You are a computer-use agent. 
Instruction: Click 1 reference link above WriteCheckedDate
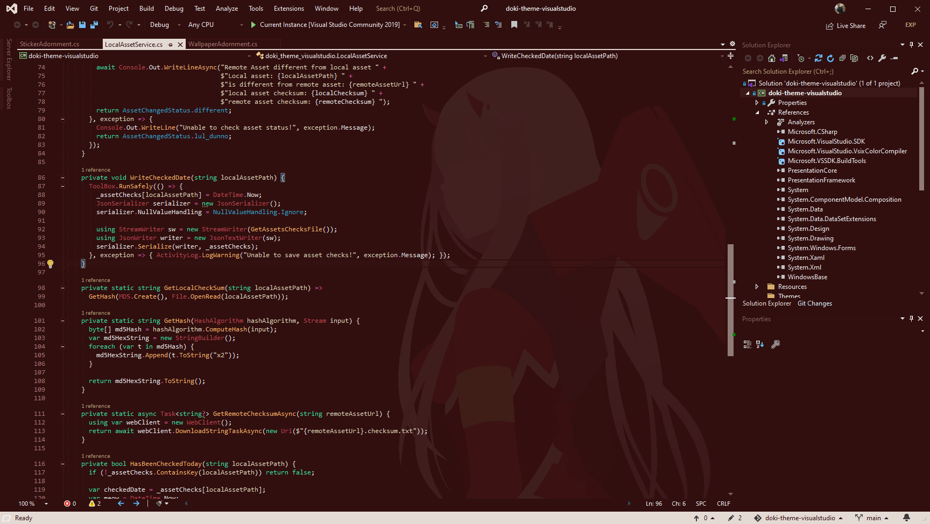coord(96,170)
